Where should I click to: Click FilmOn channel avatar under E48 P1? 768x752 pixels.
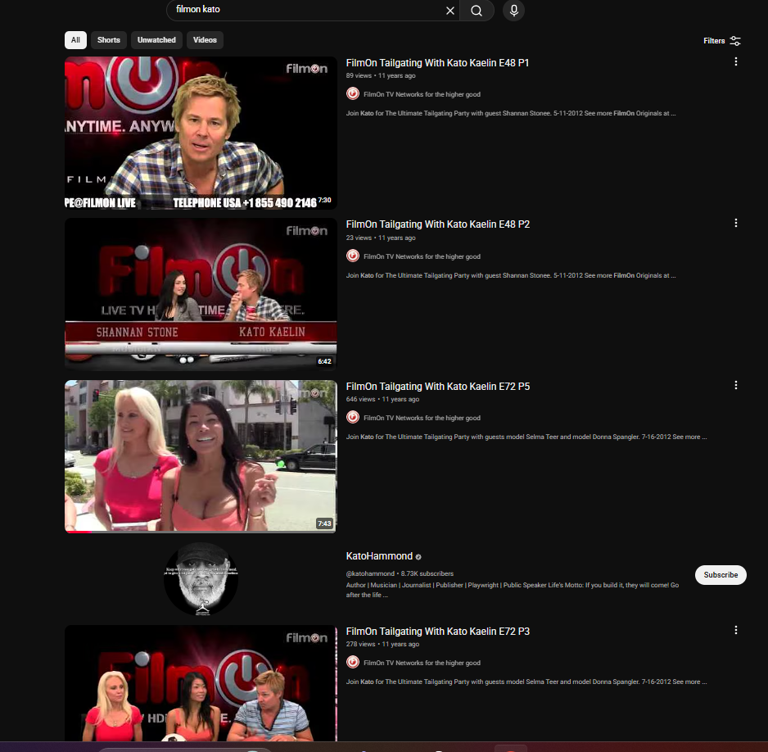(353, 94)
